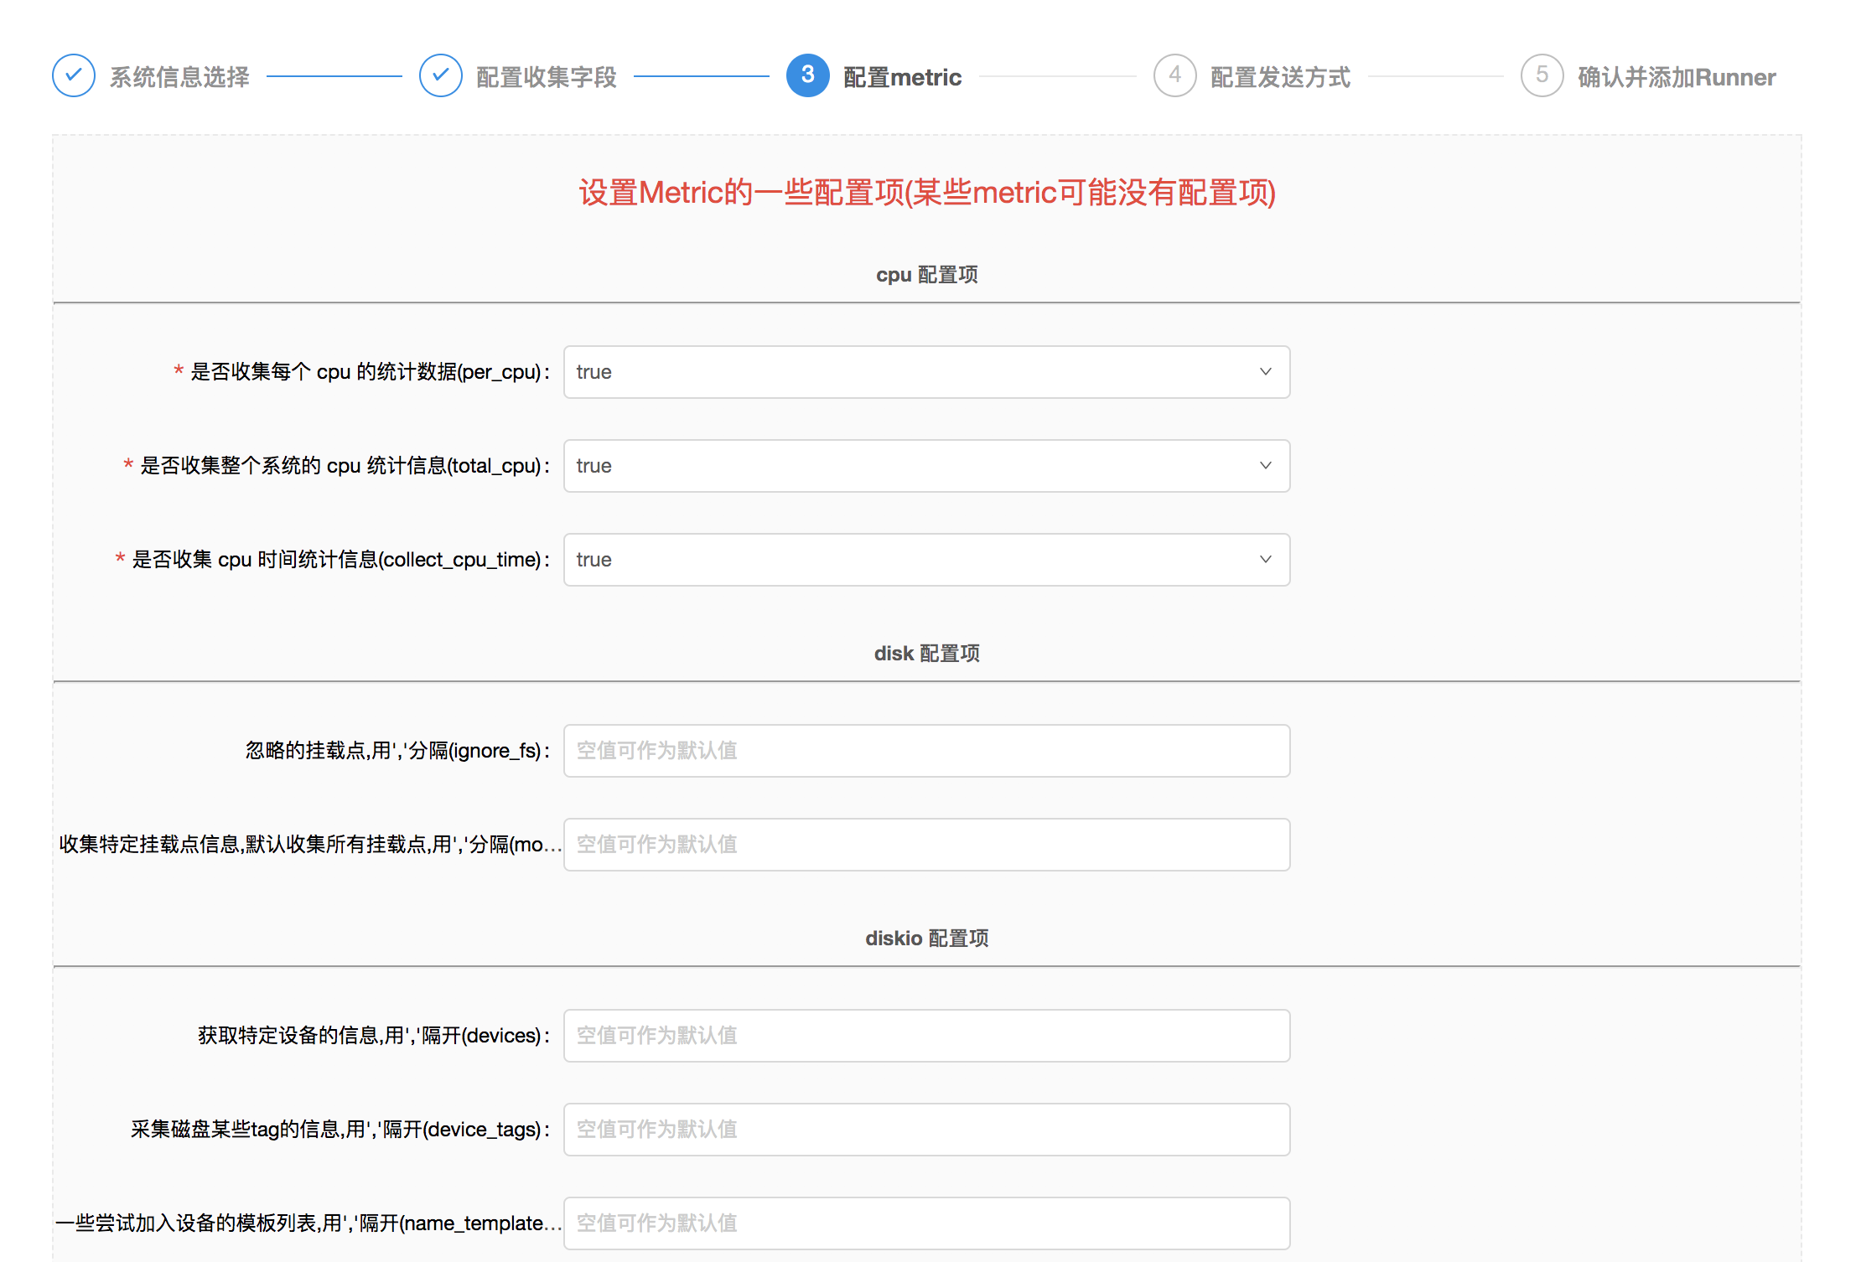Click the total_cpu dropdown chevron arrow
The width and height of the screenshot is (1861, 1262).
1265,466
